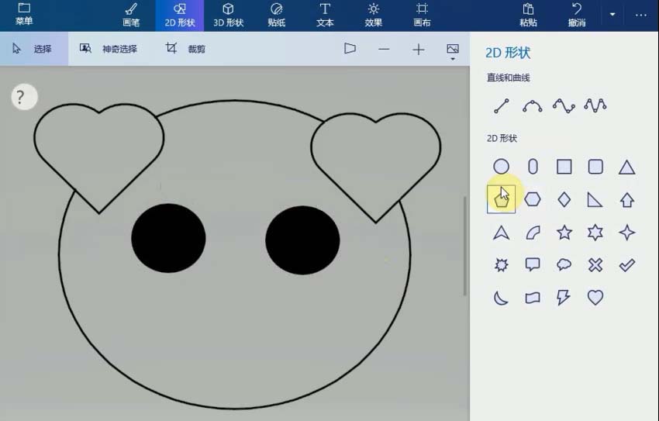The image size is (659, 421).
Task: Select the square shape
Action: pos(564,167)
